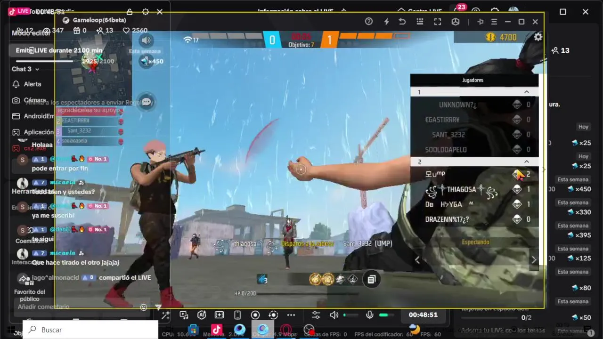Select Cámara source in sidebar
603x339 pixels.
29,100
